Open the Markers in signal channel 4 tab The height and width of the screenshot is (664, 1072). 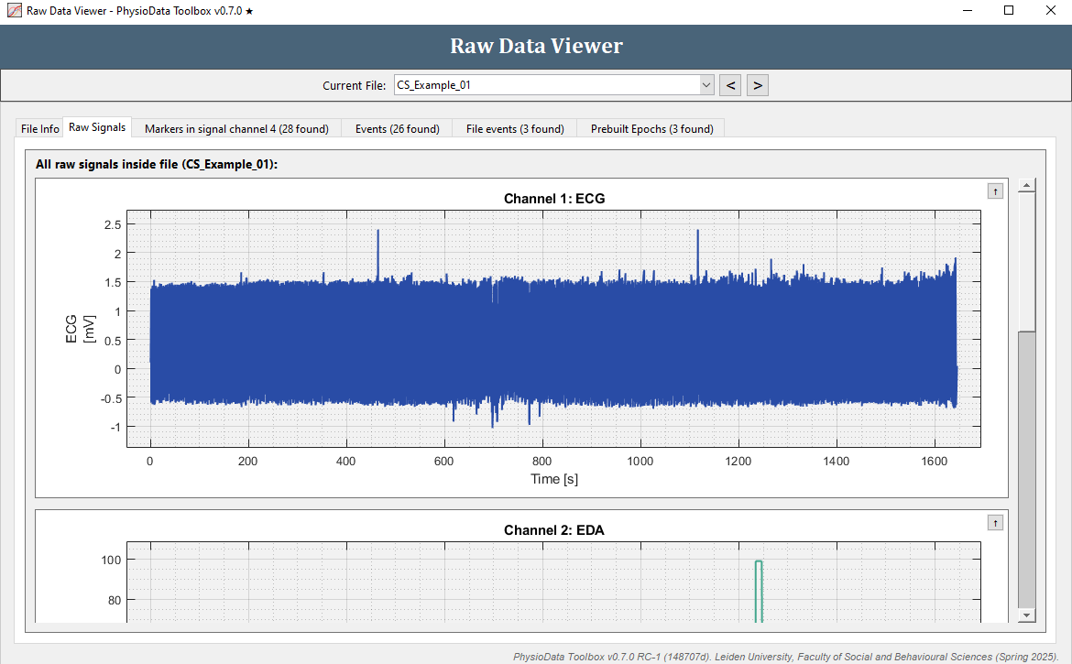(235, 128)
